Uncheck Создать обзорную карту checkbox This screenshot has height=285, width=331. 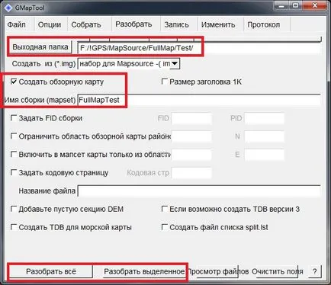click(14, 82)
